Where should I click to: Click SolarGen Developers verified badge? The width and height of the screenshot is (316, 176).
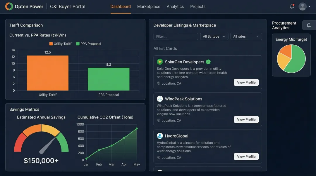click(208, 62)
